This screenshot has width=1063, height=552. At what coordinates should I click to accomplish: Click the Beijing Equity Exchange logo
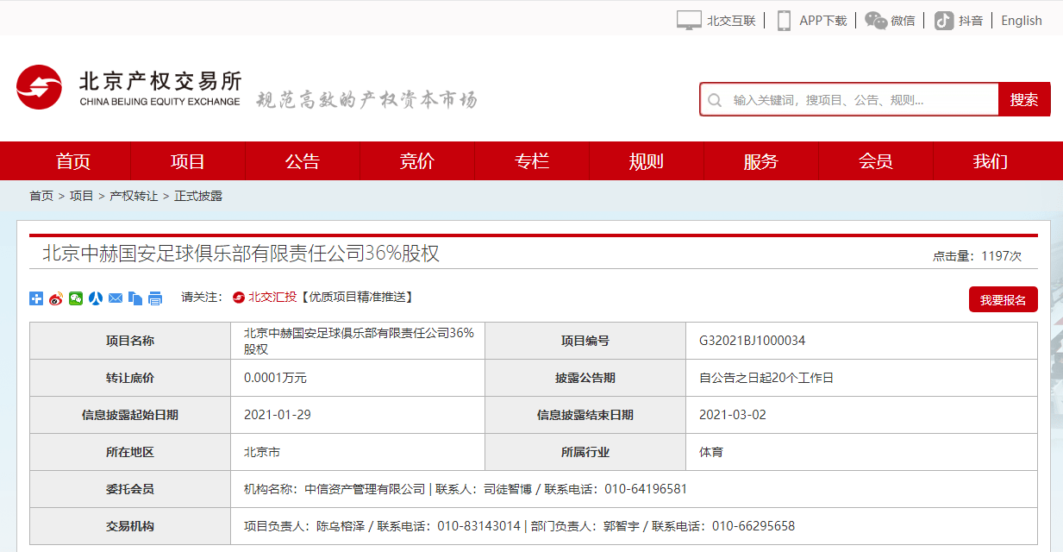click(129, 88)
